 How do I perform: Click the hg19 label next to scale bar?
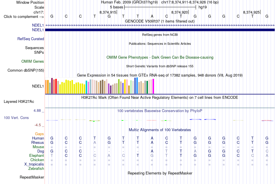coord(203,7)
